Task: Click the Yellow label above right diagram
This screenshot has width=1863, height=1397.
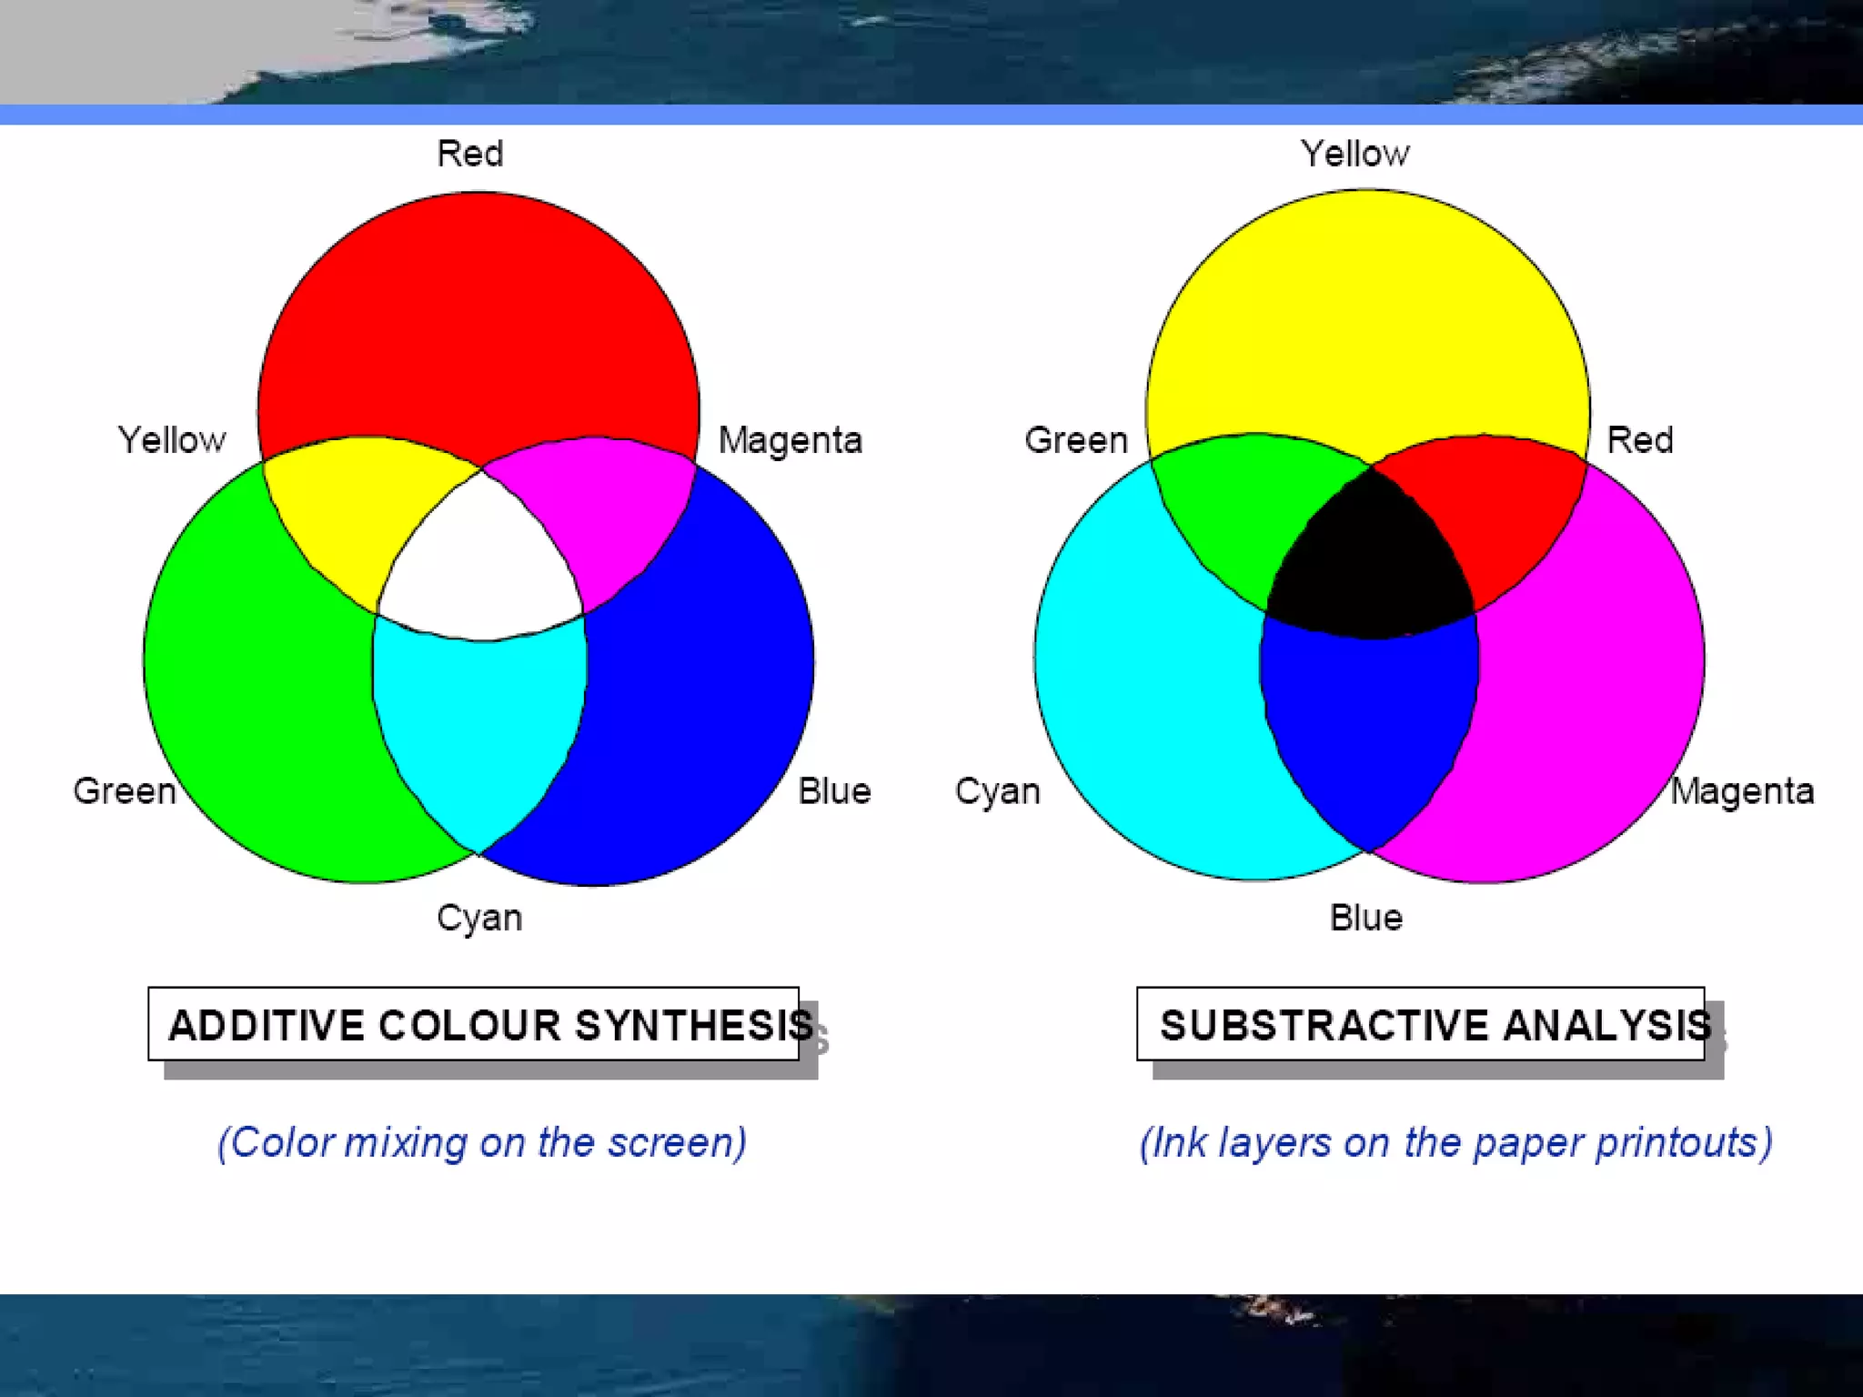Action: (1354, 154)
